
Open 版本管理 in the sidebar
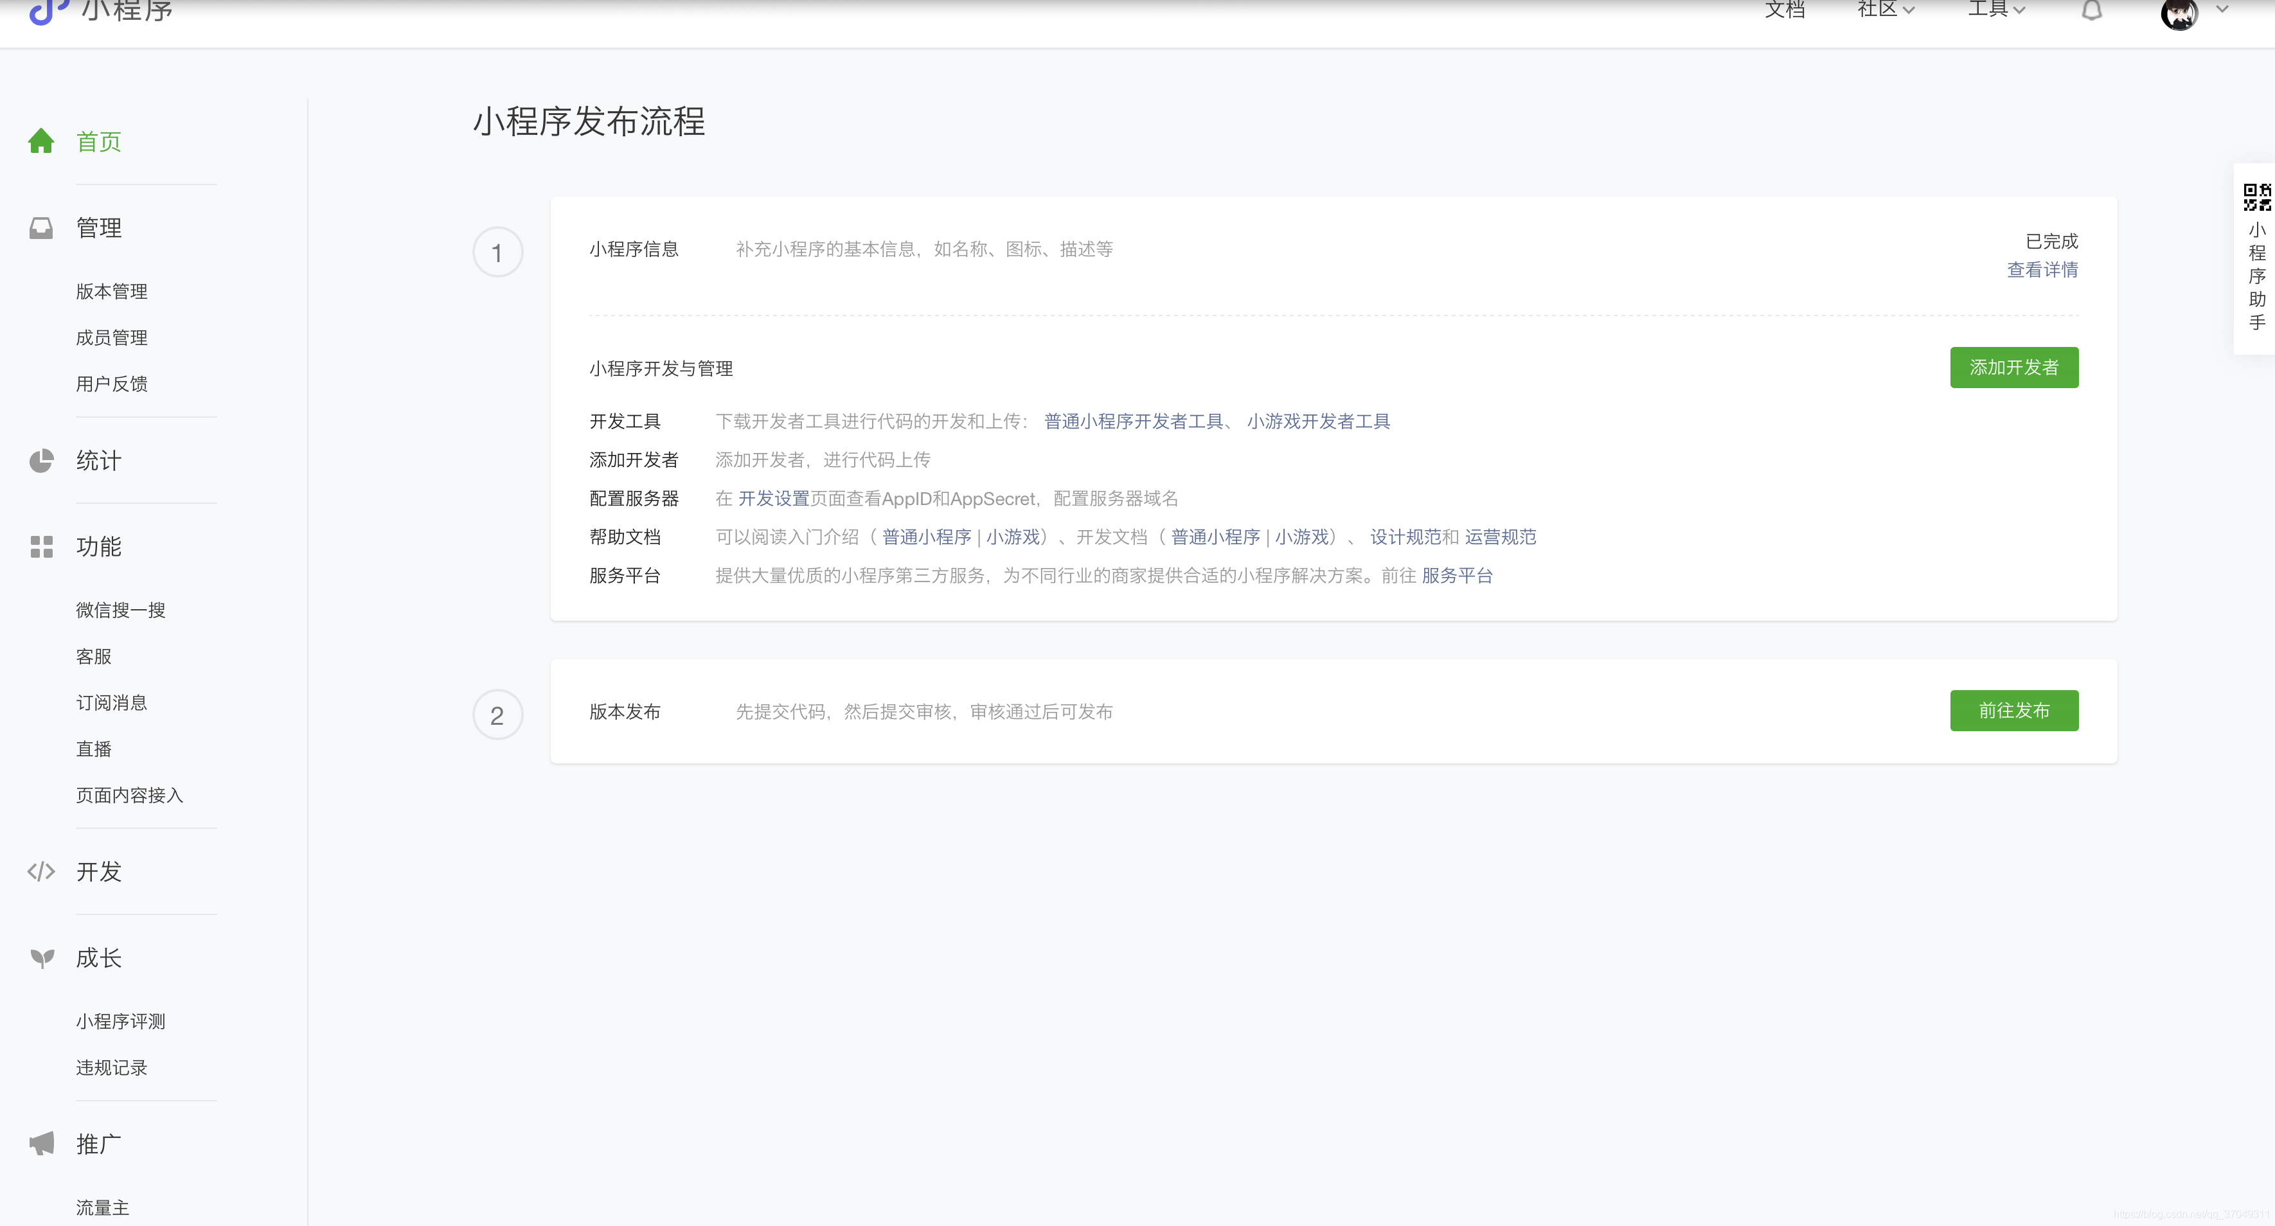point(111,292)
